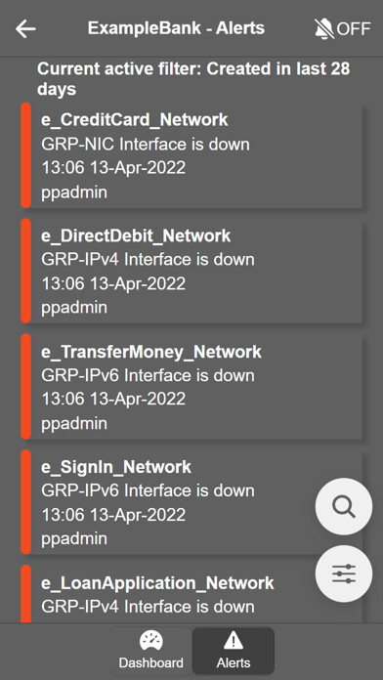
Task: Open the e_CreditCard_Network alert
Action: [x=191, y=155]
